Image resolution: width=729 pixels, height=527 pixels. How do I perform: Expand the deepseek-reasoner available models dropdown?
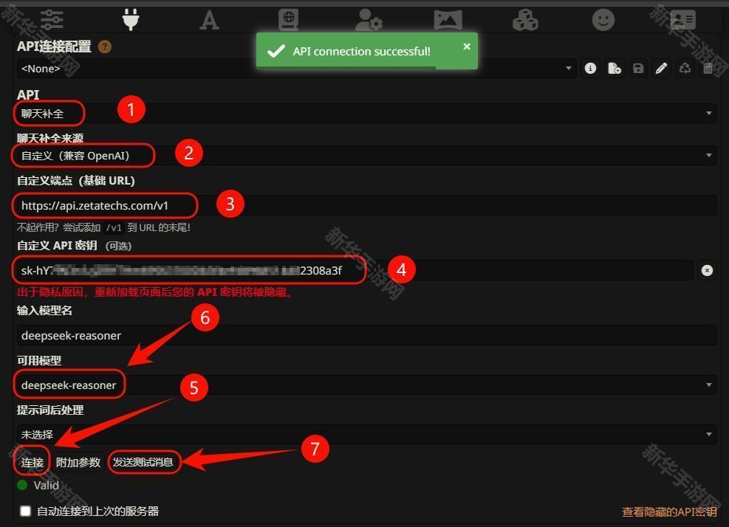366,385
